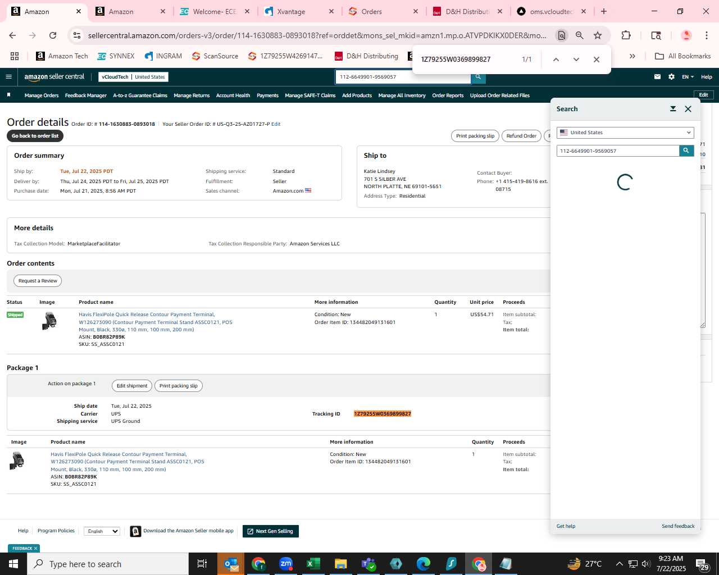Open the EN language selector in header
The height and width of the screenshot is (575, 719).
688,77
